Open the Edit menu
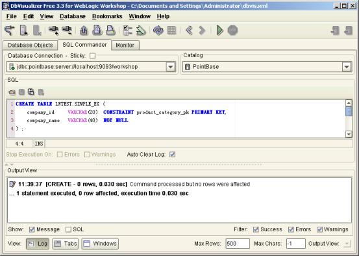Screen dimensions: 359x256 pos(29,16)
